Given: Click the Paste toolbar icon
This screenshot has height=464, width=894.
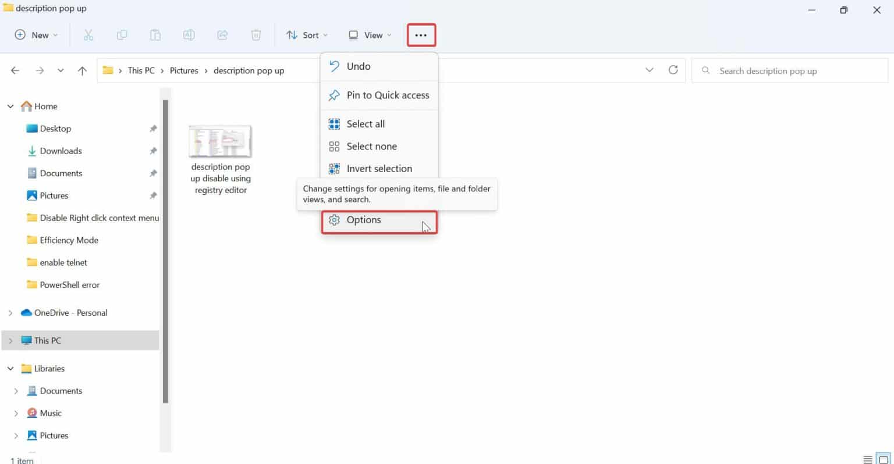Looking at the screenshot, I should pyautogui.click(x=155, y=35).
